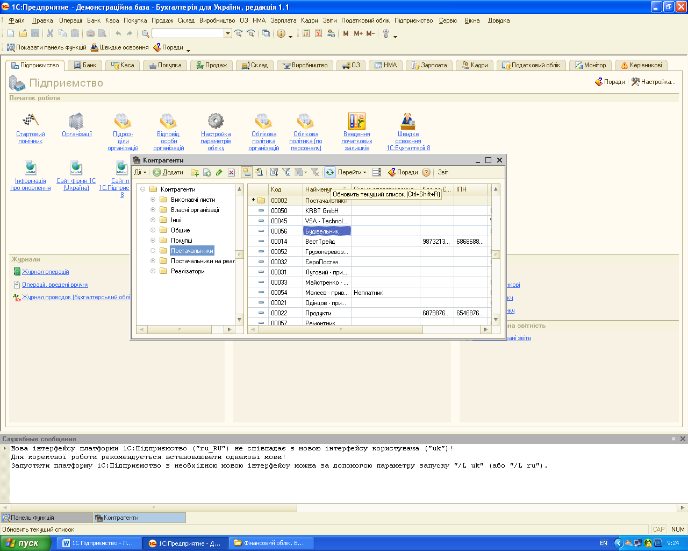Click the M- memory button
Screen dimensions: 688x551
370,33
